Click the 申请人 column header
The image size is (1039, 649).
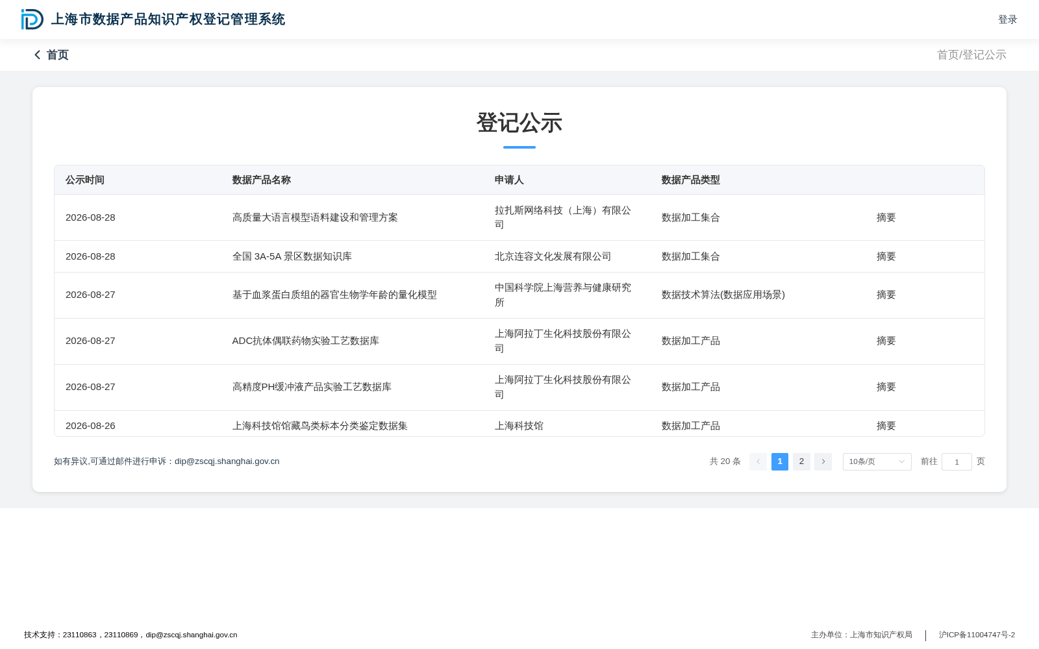[509, 180]
